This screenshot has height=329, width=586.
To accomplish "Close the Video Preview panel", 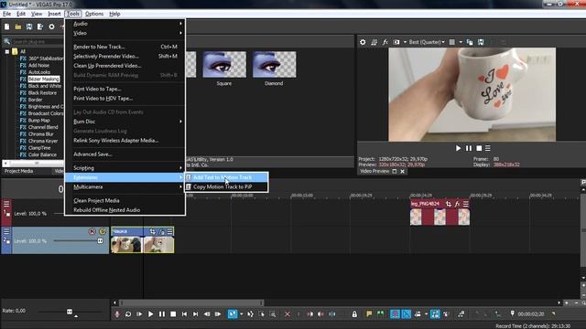I will 403,171.
